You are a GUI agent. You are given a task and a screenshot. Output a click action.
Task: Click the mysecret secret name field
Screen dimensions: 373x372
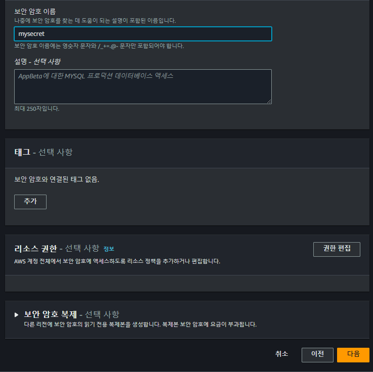pyautogui.click(x=143, y=34)
